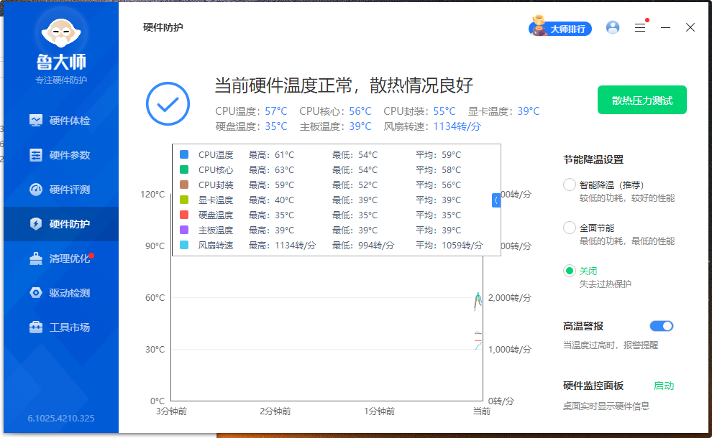Click the 硬件评测 gauge icon
The image size is (712, 438).
click(x=36, y=189)
